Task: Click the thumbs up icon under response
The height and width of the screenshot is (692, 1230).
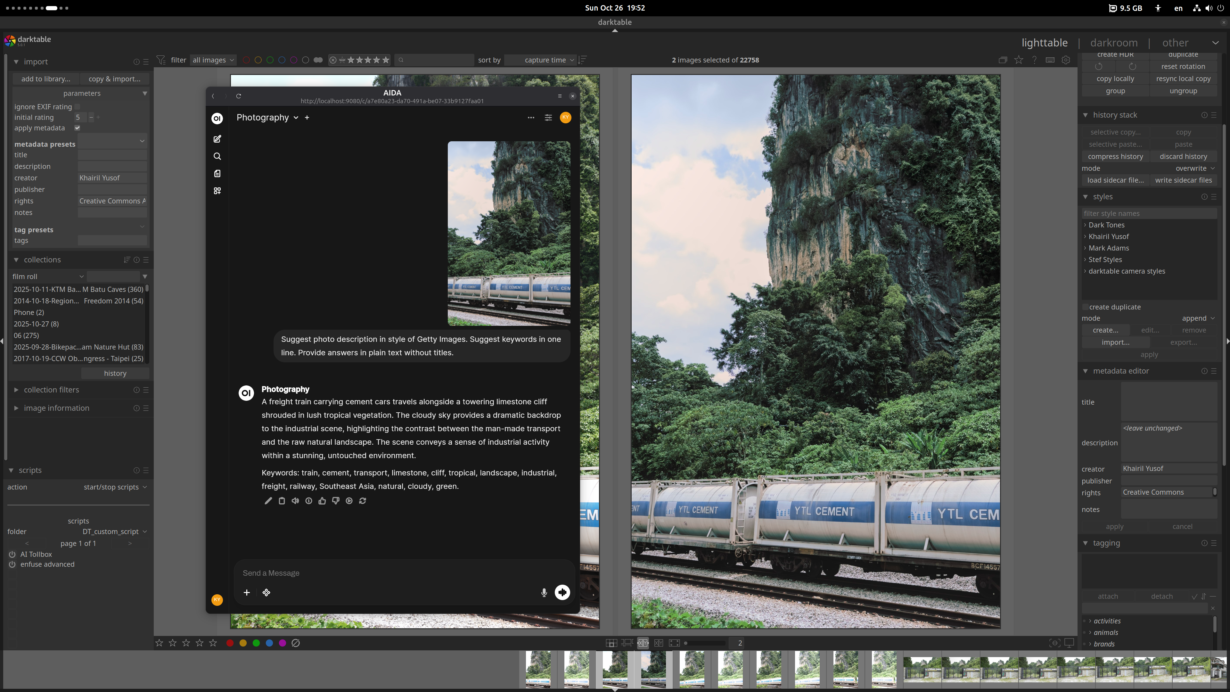Action: 322,500
